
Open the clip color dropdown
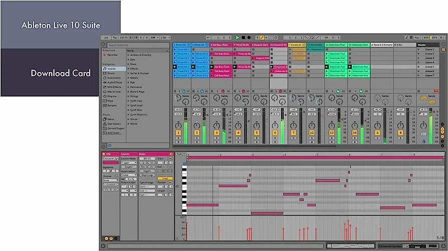[x=111, y=162]
